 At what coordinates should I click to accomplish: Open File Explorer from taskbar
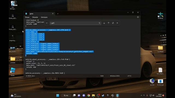(94, 95)
